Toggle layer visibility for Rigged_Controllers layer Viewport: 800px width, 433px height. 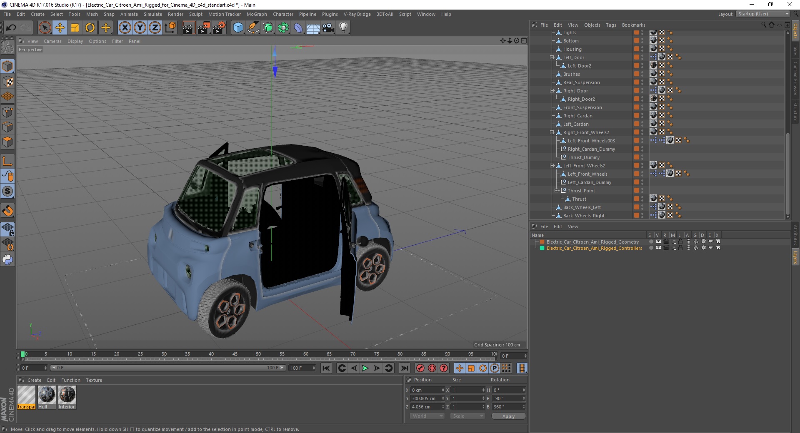pyautogui.click(x=658, y=248)
